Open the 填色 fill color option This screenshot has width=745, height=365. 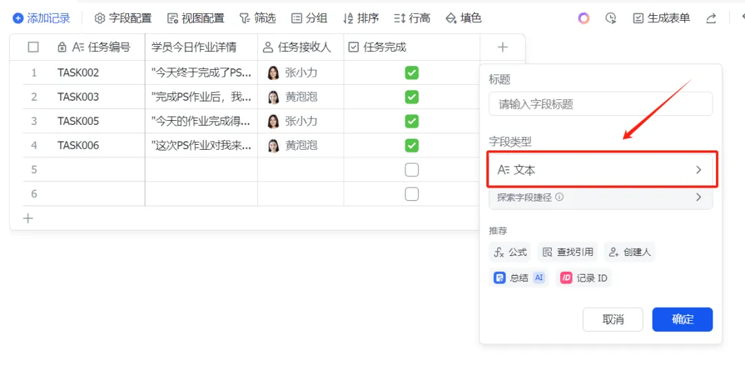coord(464,19)
